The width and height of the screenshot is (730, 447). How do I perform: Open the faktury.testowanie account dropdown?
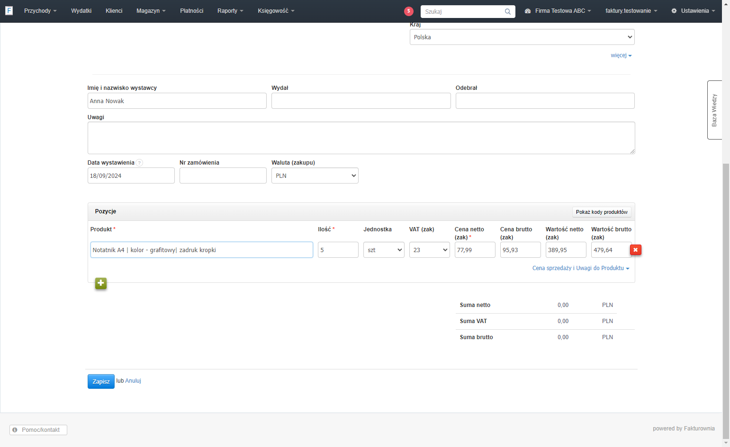pos(631,11)
